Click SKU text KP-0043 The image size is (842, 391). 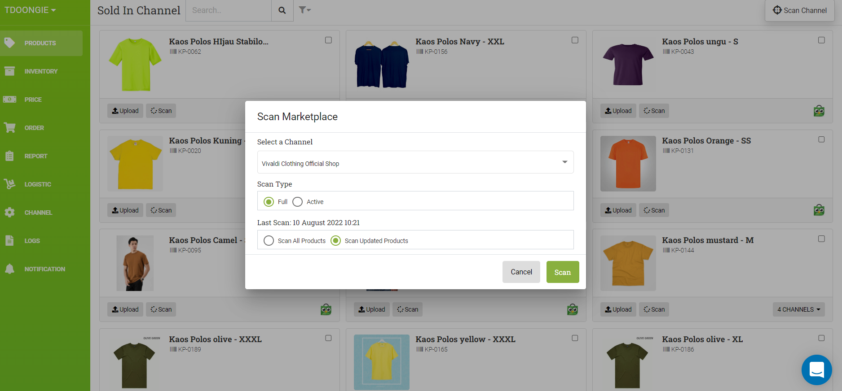pos(683,52)
